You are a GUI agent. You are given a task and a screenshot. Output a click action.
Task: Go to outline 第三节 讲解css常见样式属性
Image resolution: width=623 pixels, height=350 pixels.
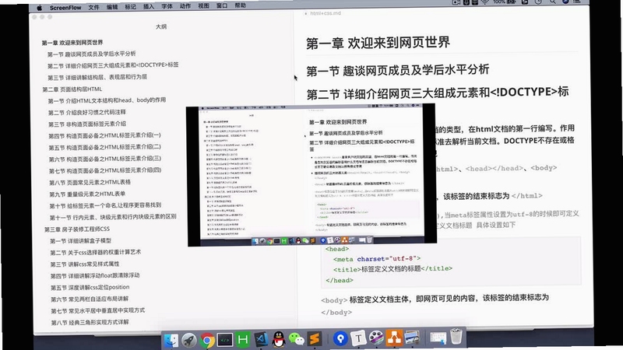[85, 264]
